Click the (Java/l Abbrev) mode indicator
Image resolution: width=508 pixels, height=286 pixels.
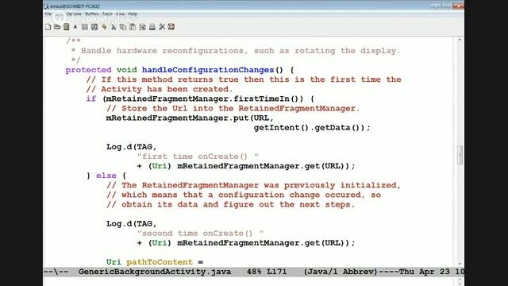(341, 272)
